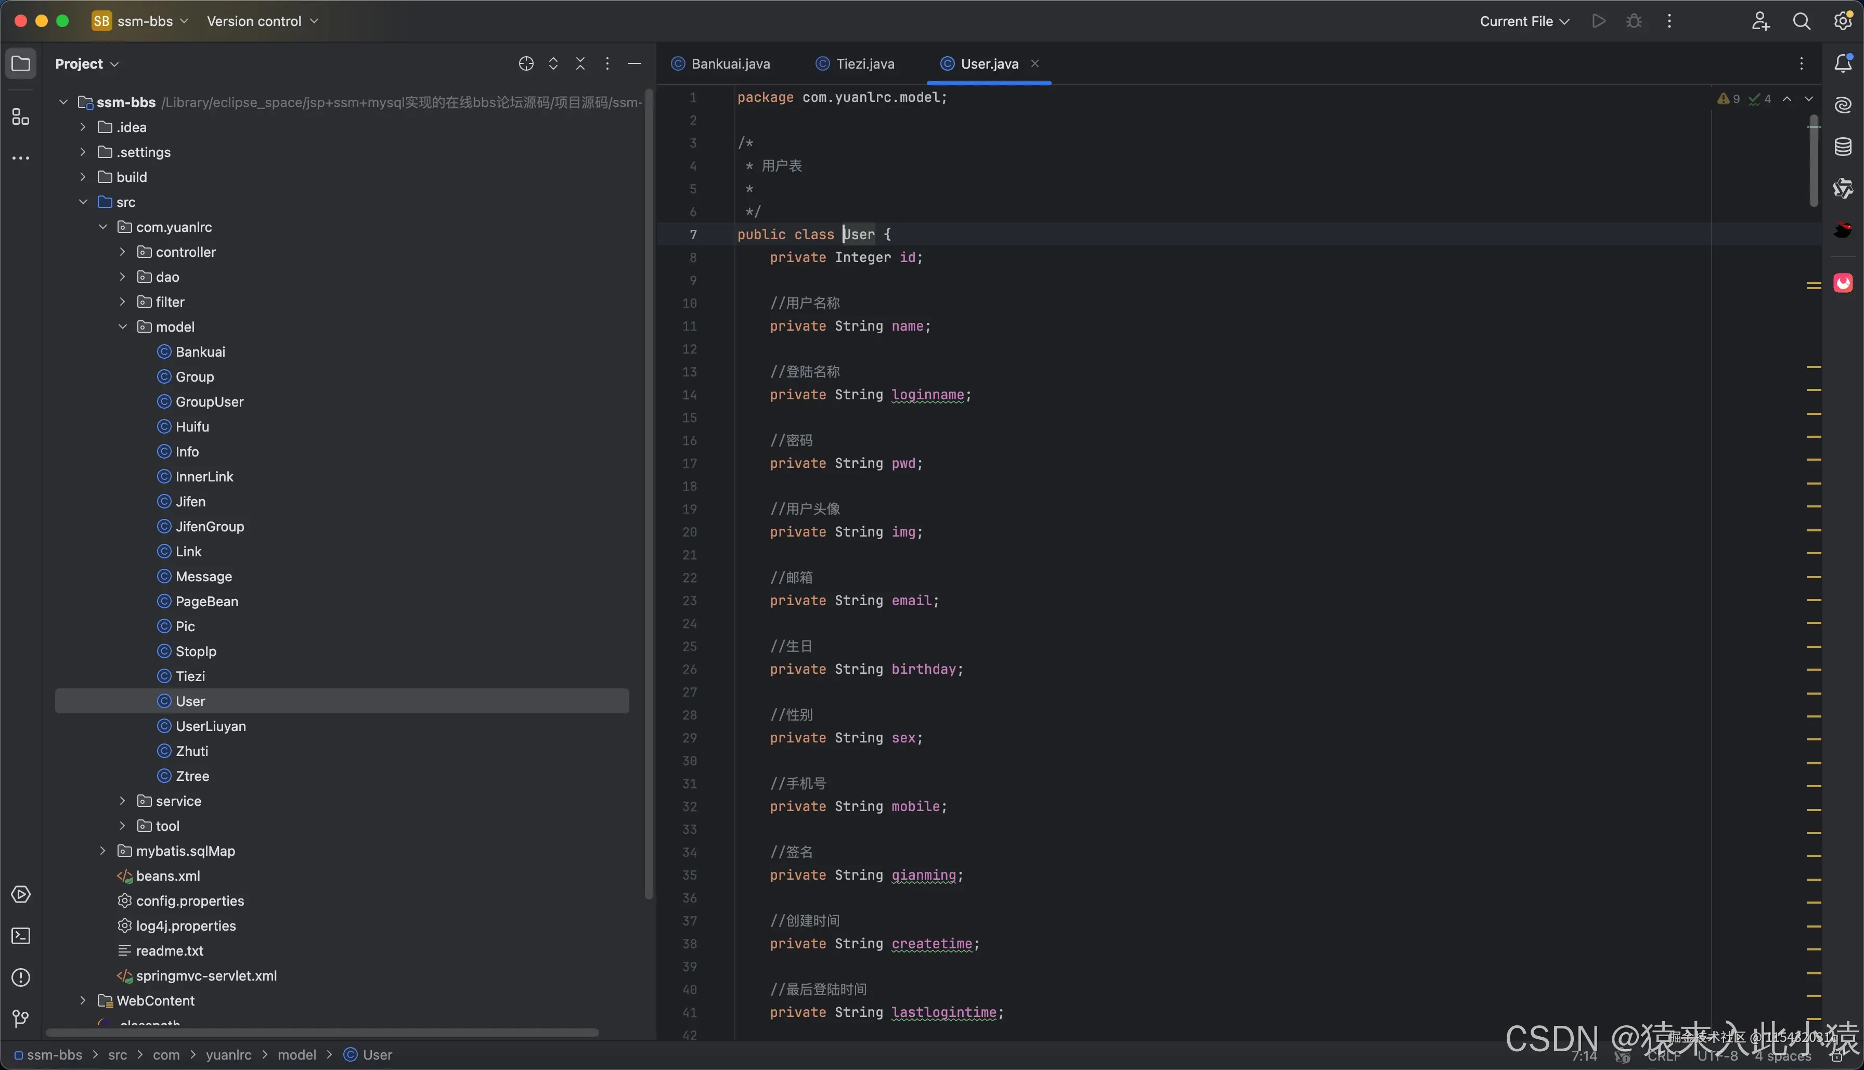Screen dimensions: 1864x1070
Task: Open Search Everywhere magnifier icon
Action: 1801,21
